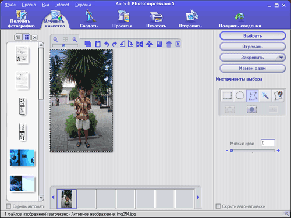Open the Internet menu
291x218 pixels.
point(62,5)
